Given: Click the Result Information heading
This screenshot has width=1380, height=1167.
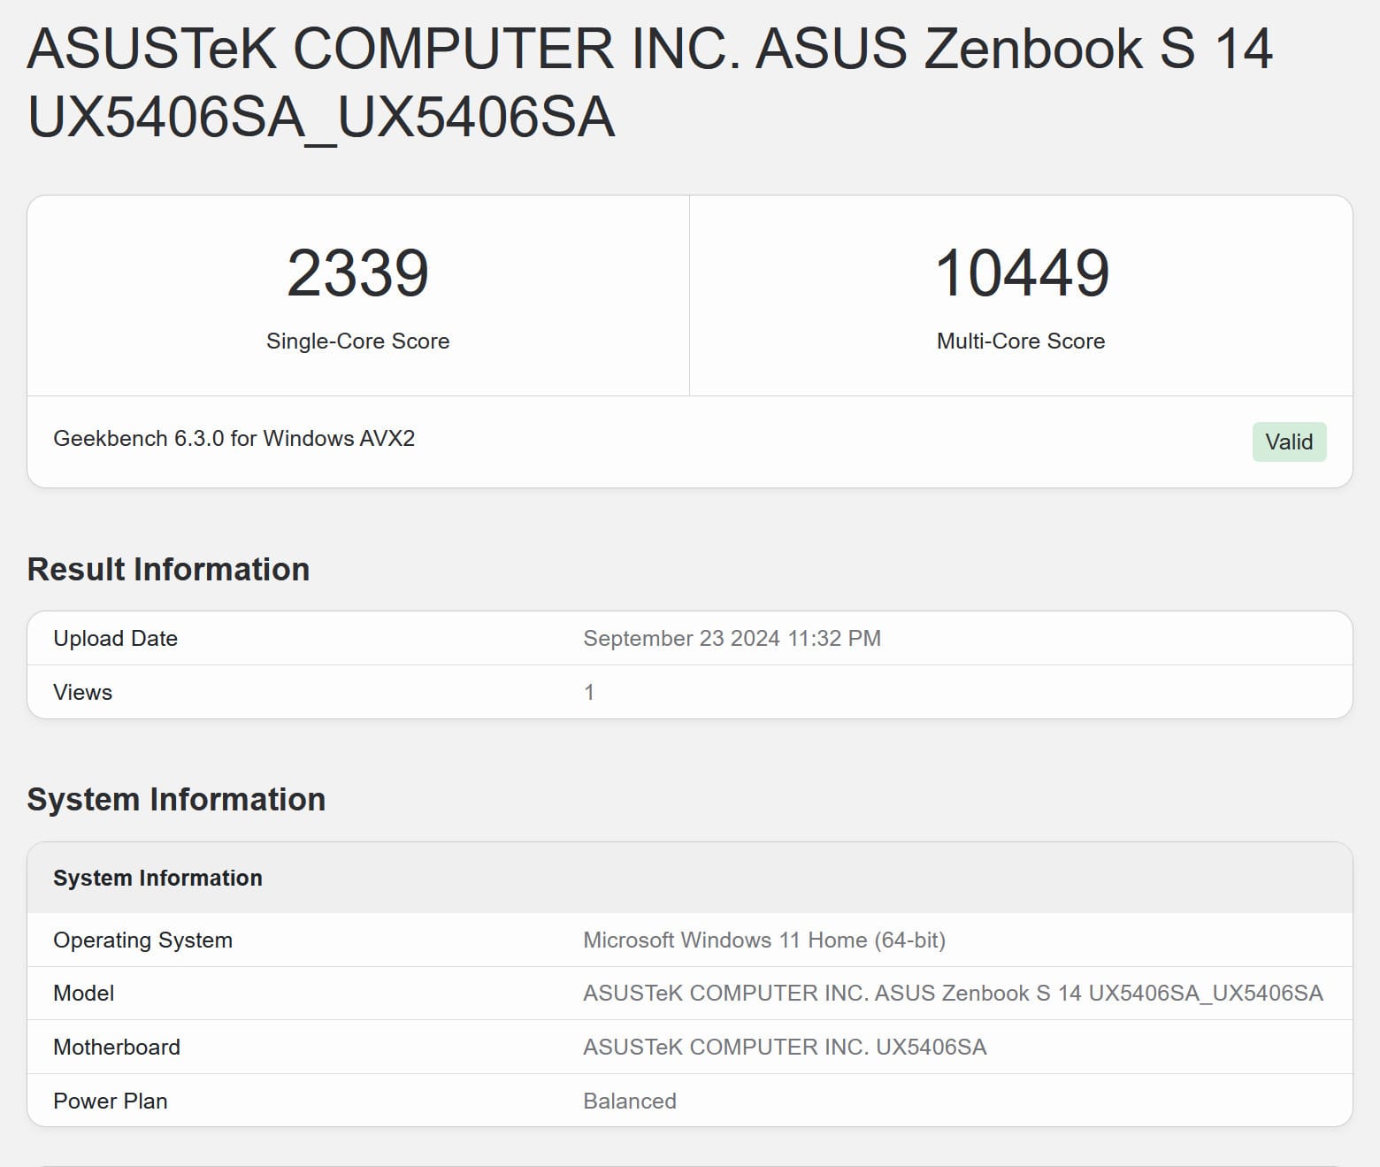Looking at the screenshot, I should click(168, 569).
